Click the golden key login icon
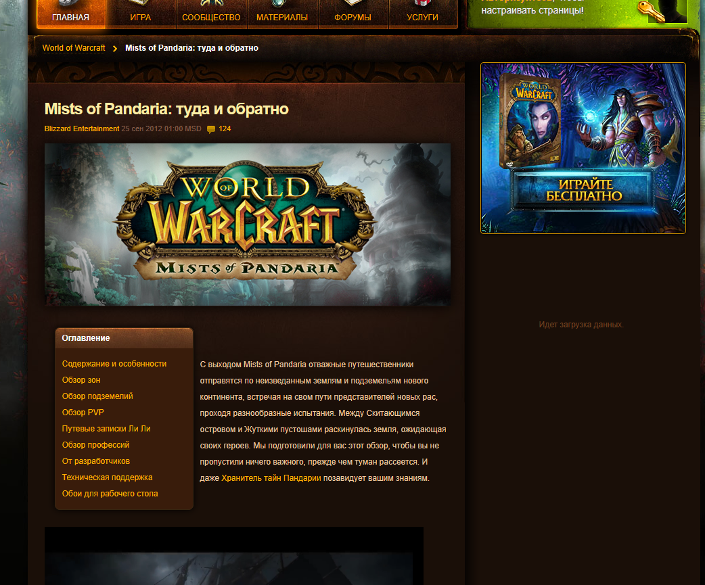 click(651, 11)
